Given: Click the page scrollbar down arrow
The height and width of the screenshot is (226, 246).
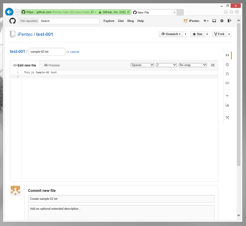Looking at the screenshot, I should (239, 215).
